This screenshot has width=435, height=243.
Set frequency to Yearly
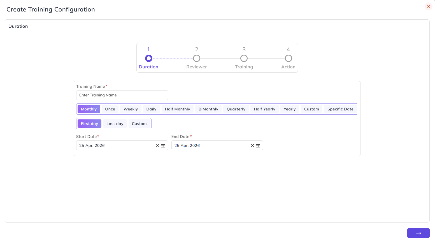coord(290,109)
